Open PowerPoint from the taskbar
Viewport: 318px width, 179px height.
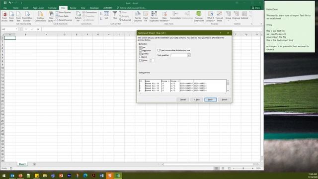61,176
